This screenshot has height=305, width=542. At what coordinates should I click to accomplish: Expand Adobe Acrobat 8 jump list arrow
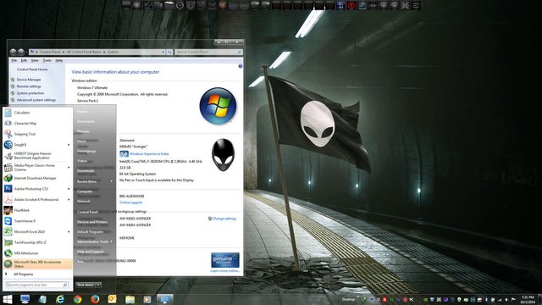(x=69, y=200)
